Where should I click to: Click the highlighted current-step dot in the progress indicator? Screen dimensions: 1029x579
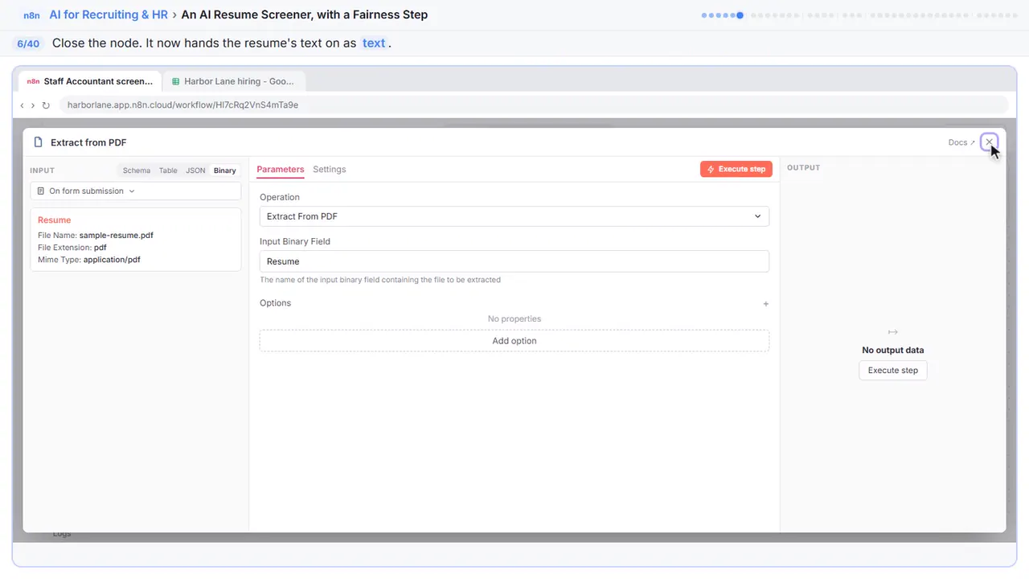coord(740,15)
